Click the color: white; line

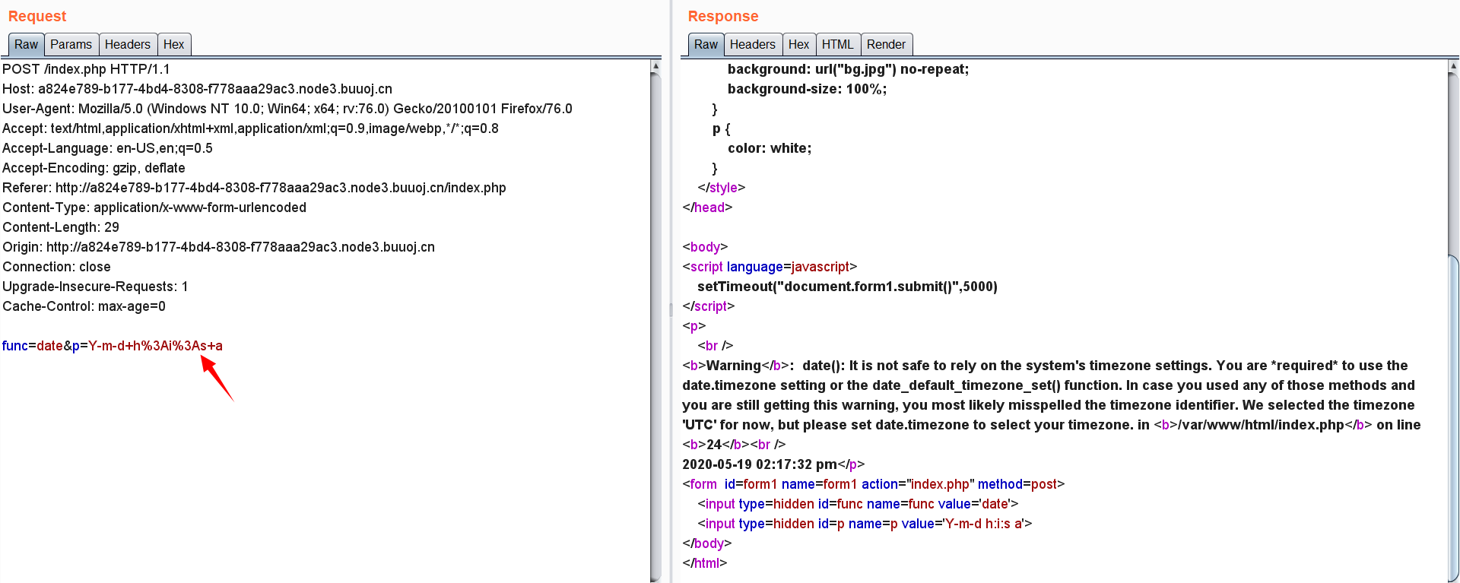click(770, 148)
